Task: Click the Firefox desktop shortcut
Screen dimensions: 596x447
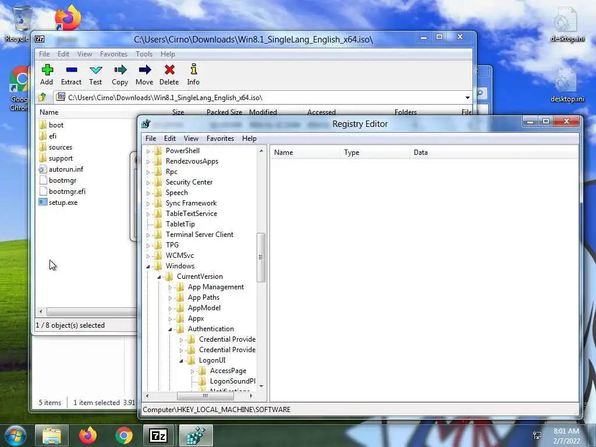Action: click(68, 17)
